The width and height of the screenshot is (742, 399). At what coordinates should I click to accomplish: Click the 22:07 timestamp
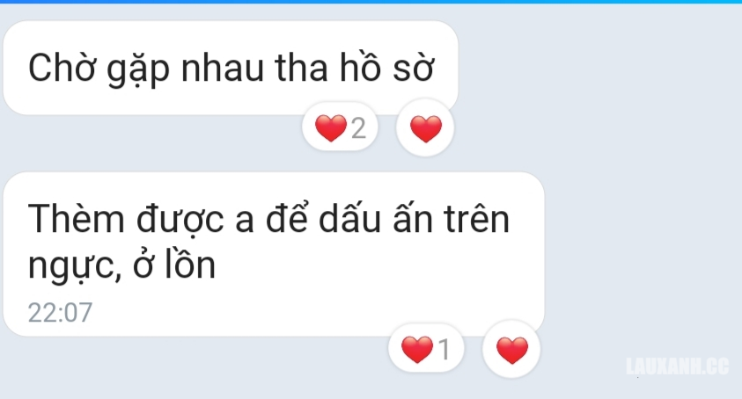pyautogui.click(x=60, y=313)
